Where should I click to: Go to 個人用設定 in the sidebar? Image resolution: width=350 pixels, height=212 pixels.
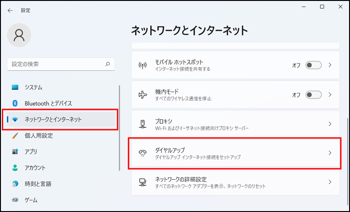[x=39, y=136]
